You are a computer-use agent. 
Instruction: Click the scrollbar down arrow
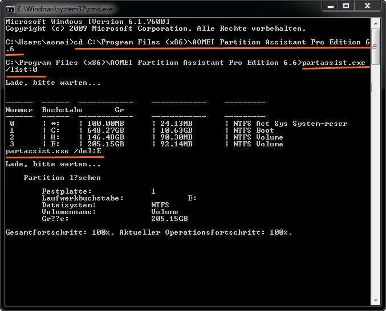(x=375, y=300)
